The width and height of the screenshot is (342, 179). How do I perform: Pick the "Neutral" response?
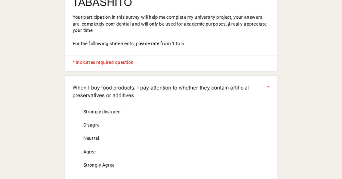point(91,138)
